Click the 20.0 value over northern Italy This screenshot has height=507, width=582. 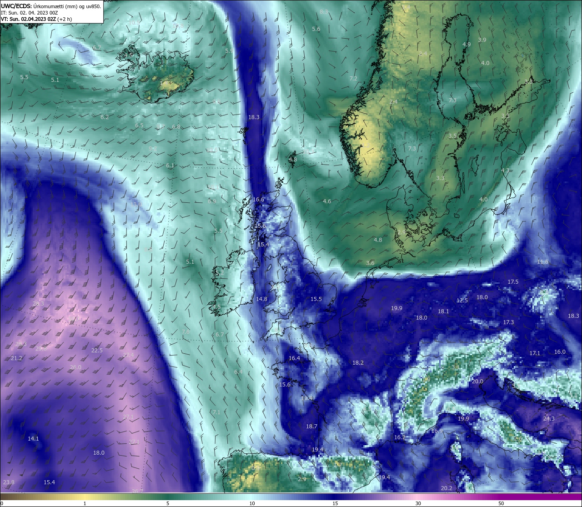tap(477, 382)
